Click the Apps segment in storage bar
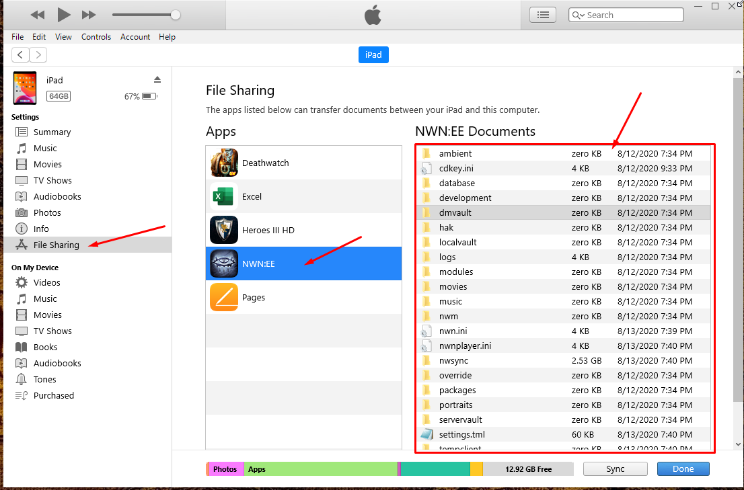This screenshot has height=490, width=744. tap(320, 469)
